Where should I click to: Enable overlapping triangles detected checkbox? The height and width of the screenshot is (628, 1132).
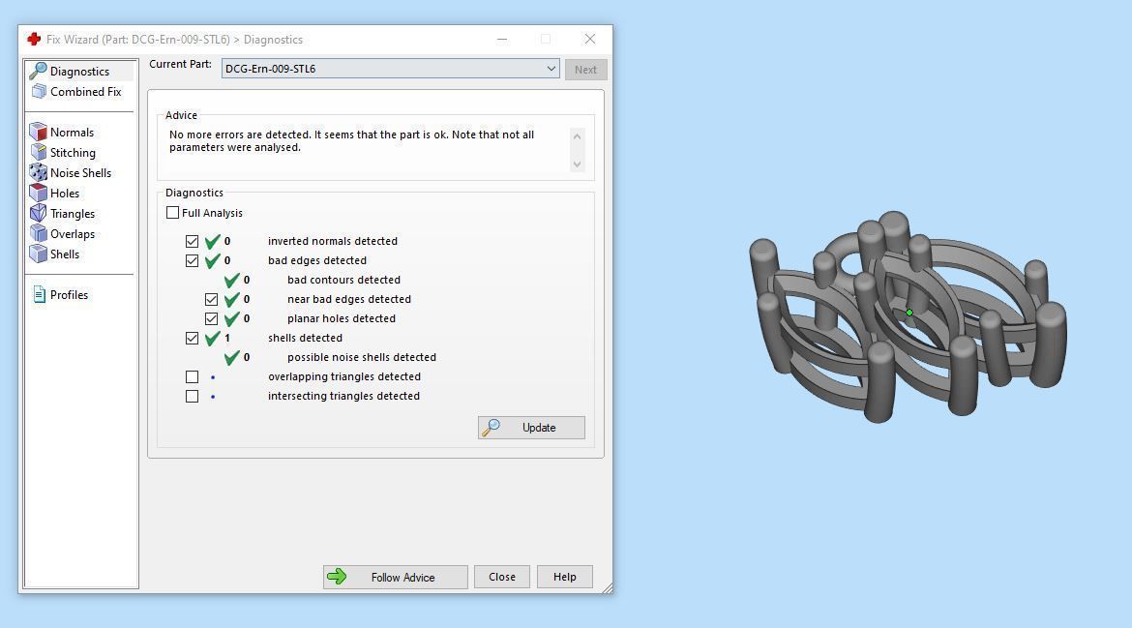192,376
